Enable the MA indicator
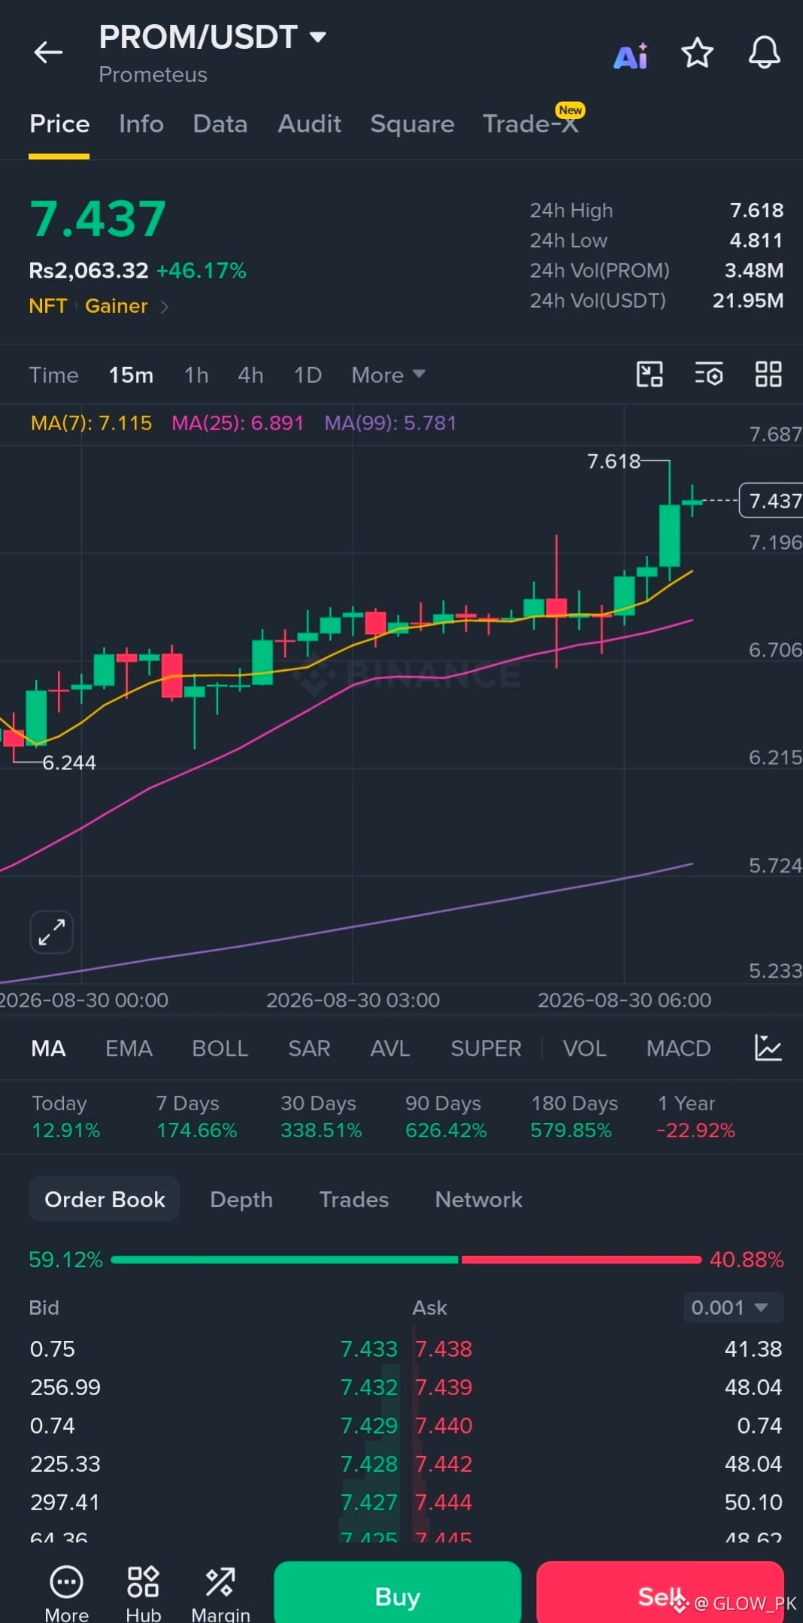 coord(48,1048)
